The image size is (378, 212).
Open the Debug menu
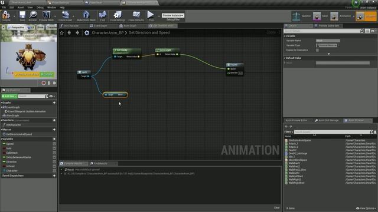[x=40, y=8]
